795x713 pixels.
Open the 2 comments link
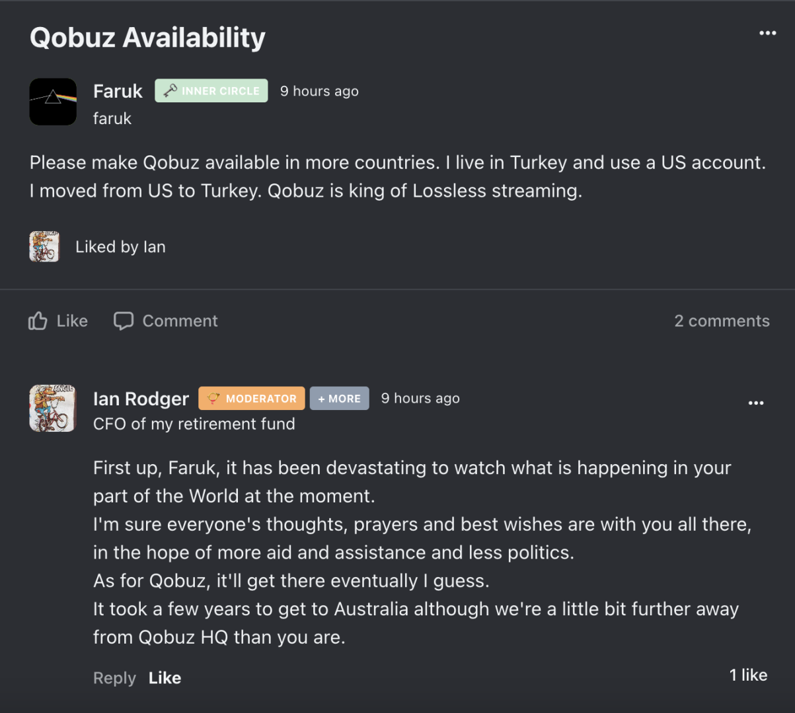[x=722, y=321]
